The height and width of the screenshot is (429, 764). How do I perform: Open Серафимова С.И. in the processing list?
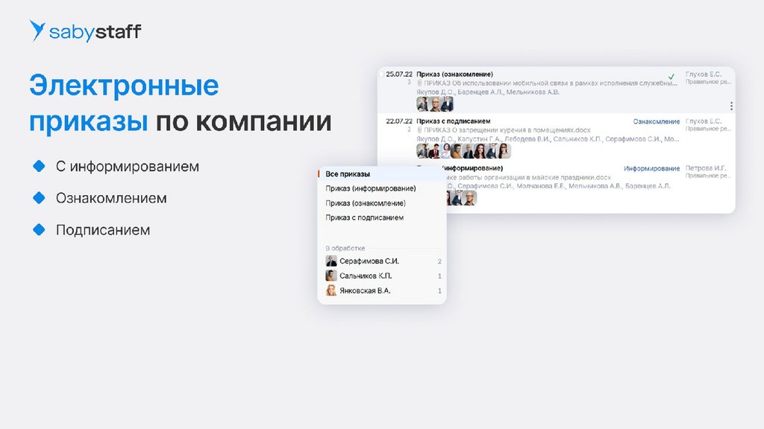pos(369,261)
